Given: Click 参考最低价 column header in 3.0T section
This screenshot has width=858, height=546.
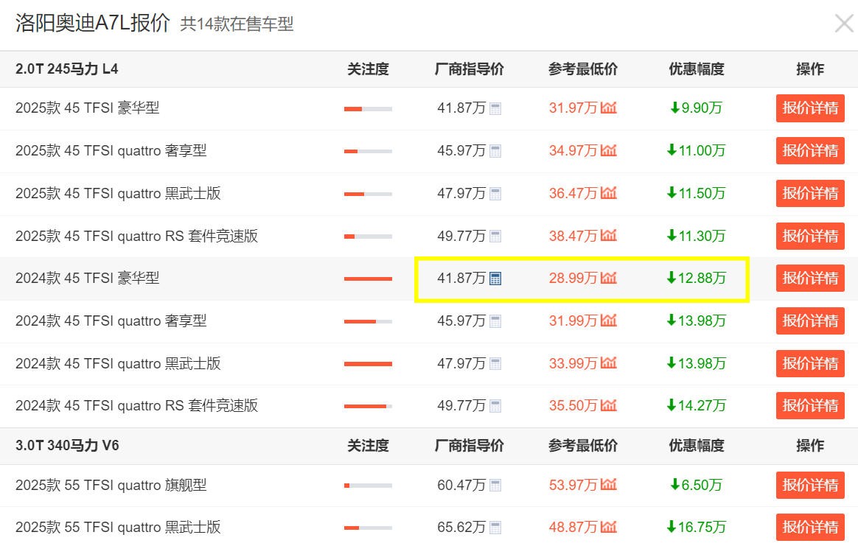Looking at the screenshot, I should pos(583,445).
